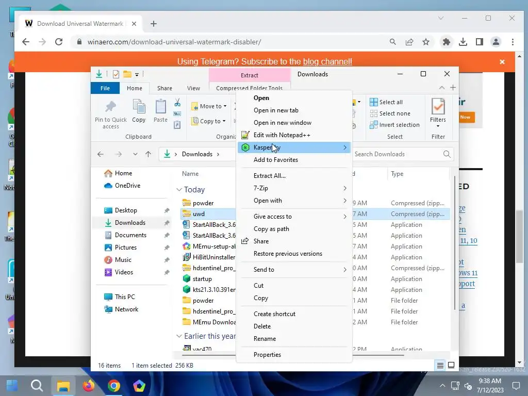528x396 pixels.
Task: Select Desktop in navigation pane
Action: coord(126,210)
